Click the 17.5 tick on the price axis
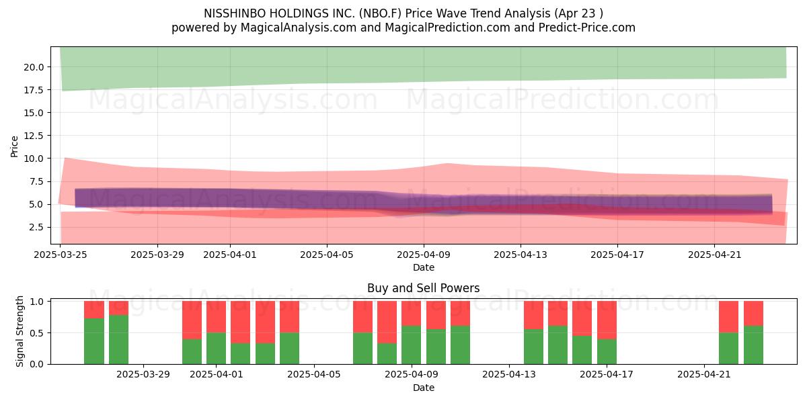This screenshot has height=403, width=807. point(34,90)
